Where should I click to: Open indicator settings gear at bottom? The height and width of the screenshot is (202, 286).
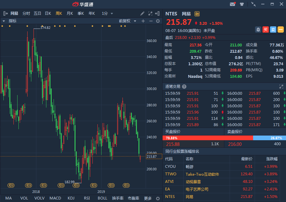(158, 198)
